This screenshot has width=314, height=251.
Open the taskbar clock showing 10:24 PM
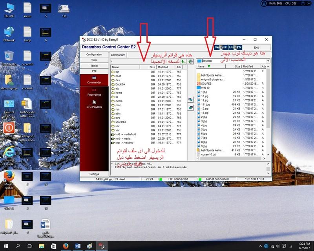304,246
